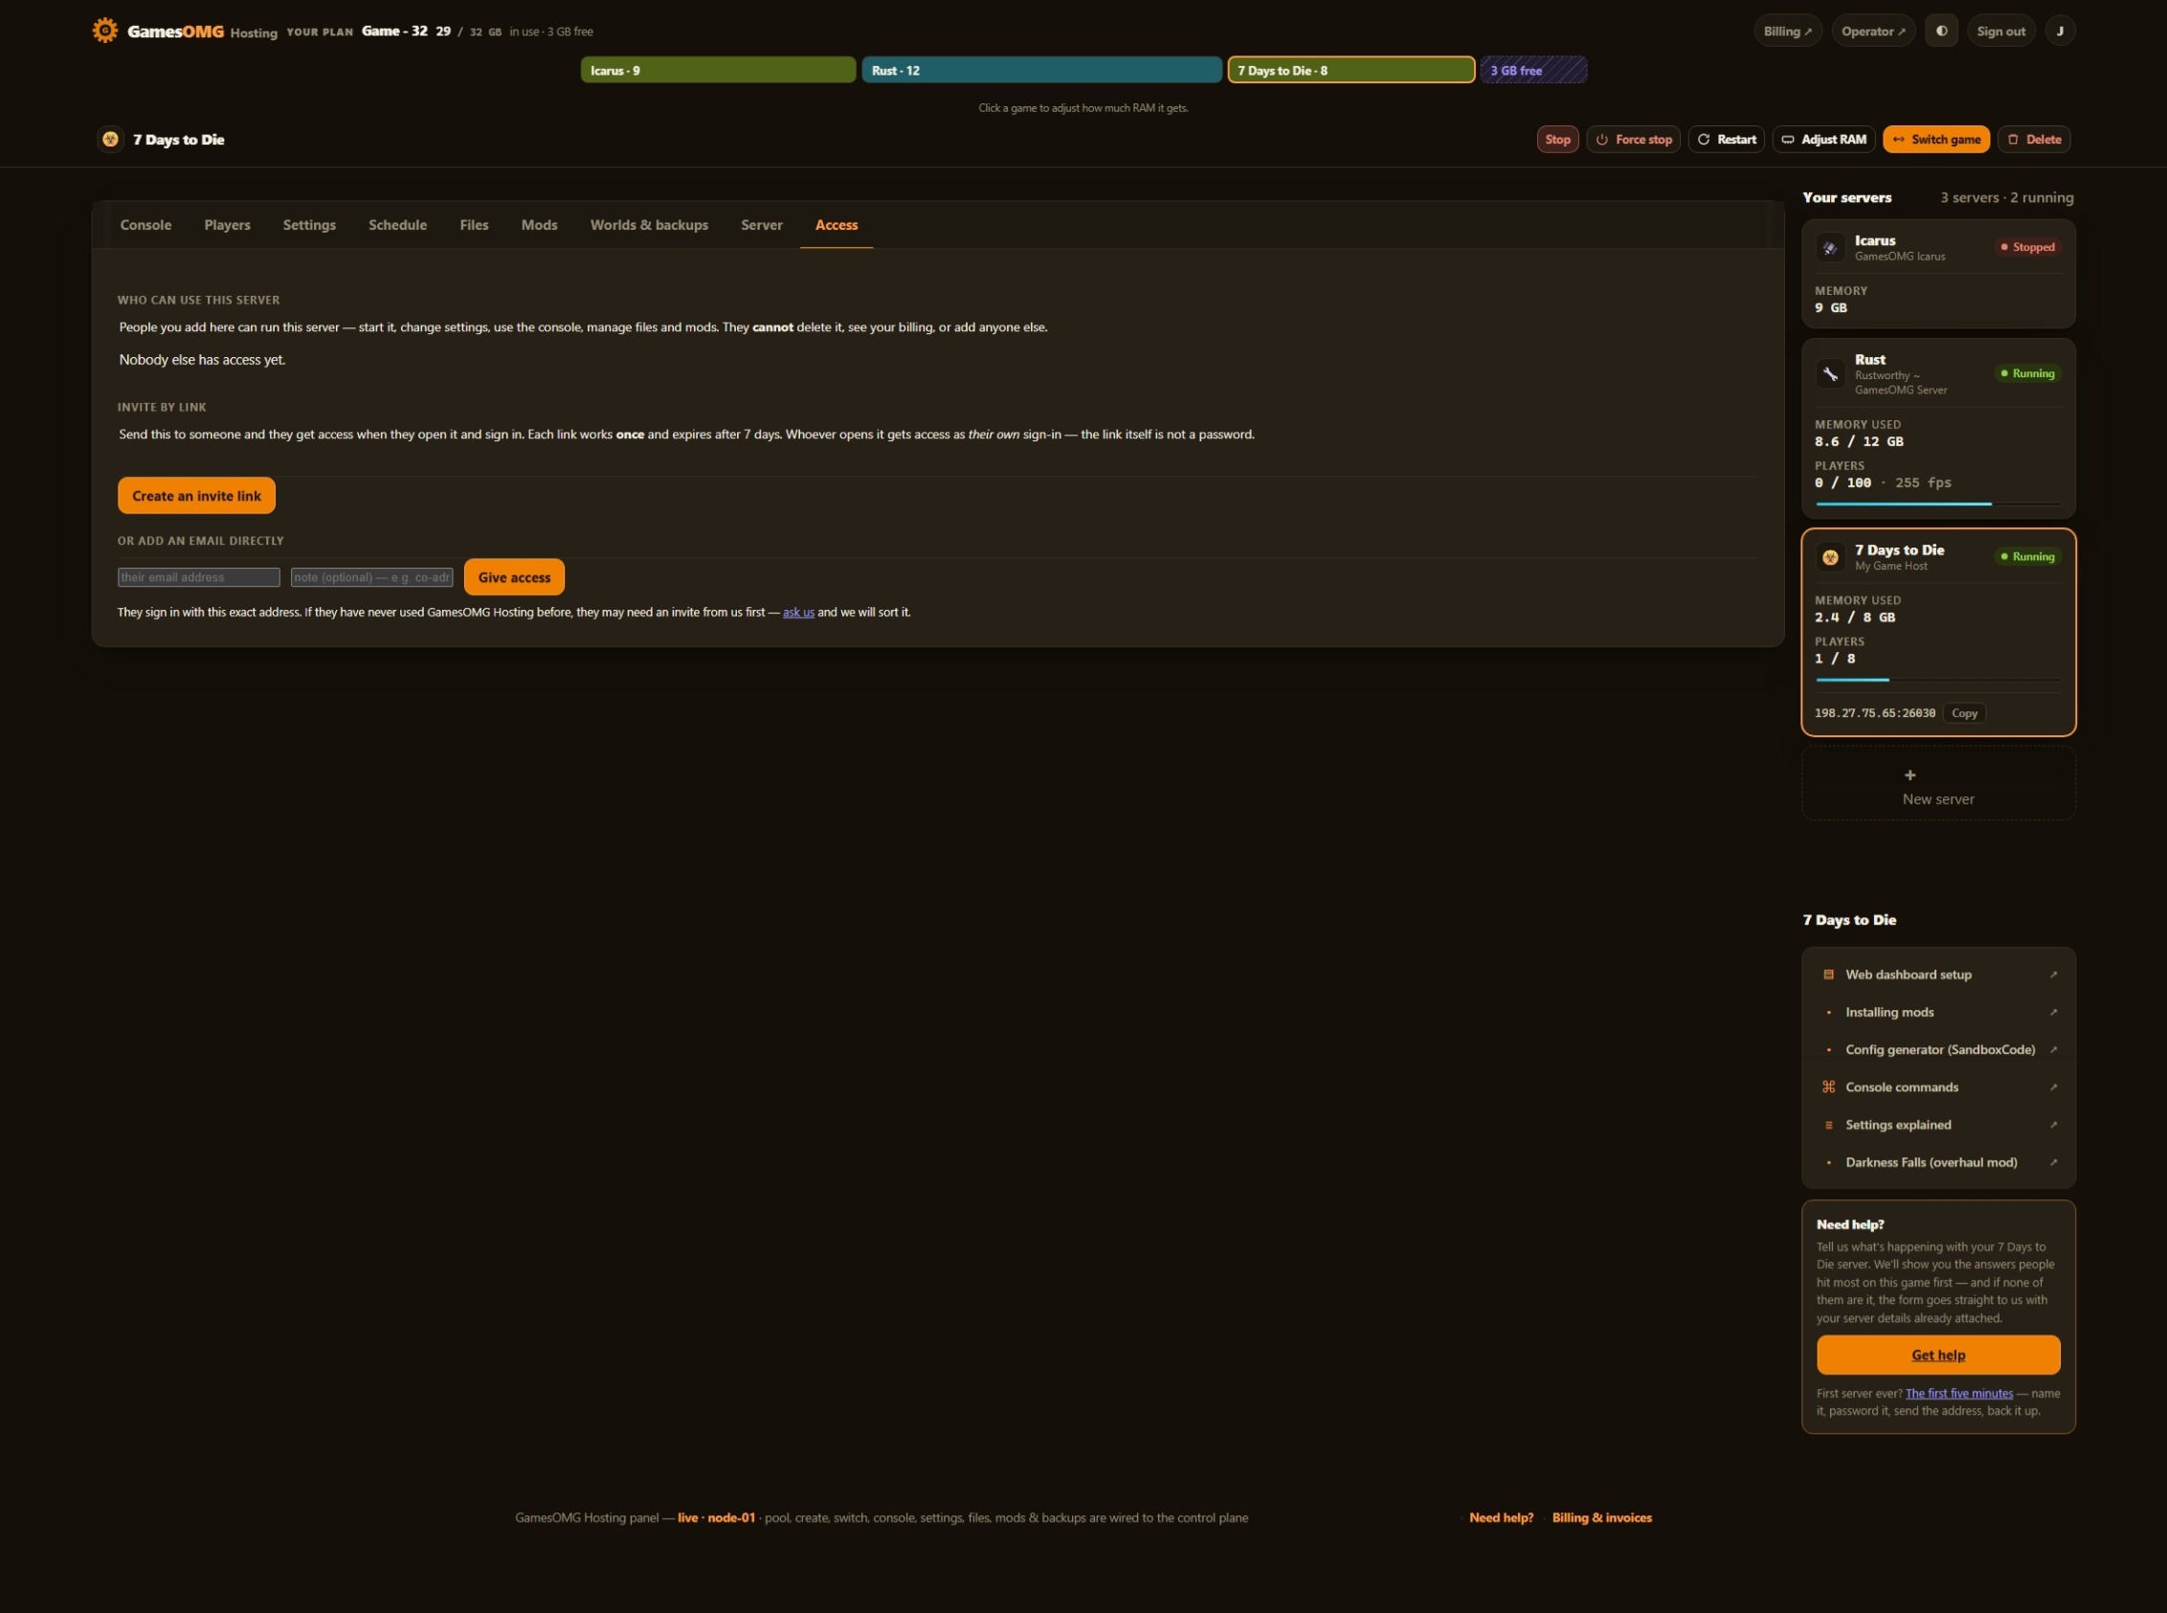Add a New server
Image resolution: width=2167 pixels, height=1613 pixels.
[x=1938, y=784]
